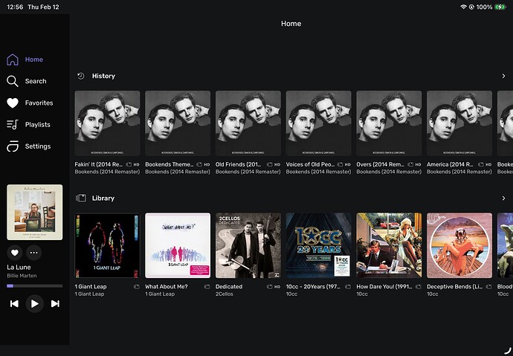
Task: Select the Settings menu label
Action: point(38,146)
